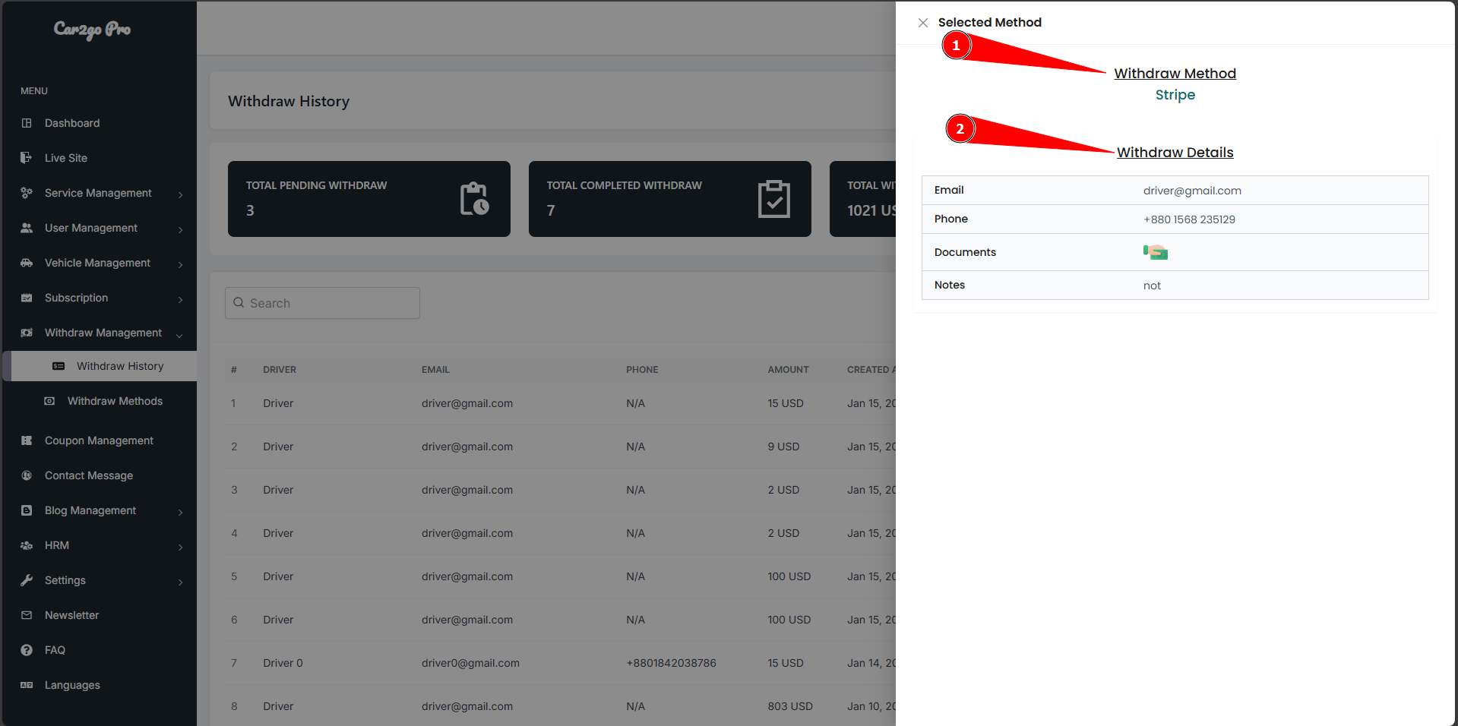Collapse Withdraw Management chevron
This screenshot has width=1458, height=726.
[x=179, y=335]
